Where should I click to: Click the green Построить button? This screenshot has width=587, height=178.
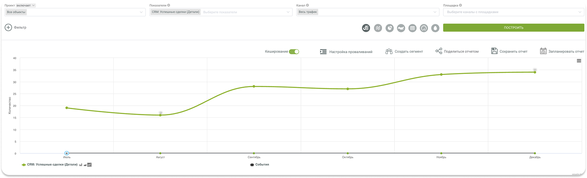513,28
